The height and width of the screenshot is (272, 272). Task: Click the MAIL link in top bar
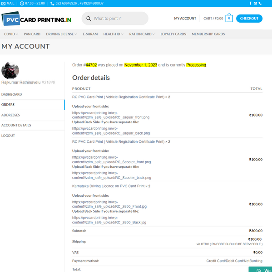pos(10,3)
